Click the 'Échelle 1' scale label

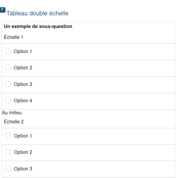14,37
